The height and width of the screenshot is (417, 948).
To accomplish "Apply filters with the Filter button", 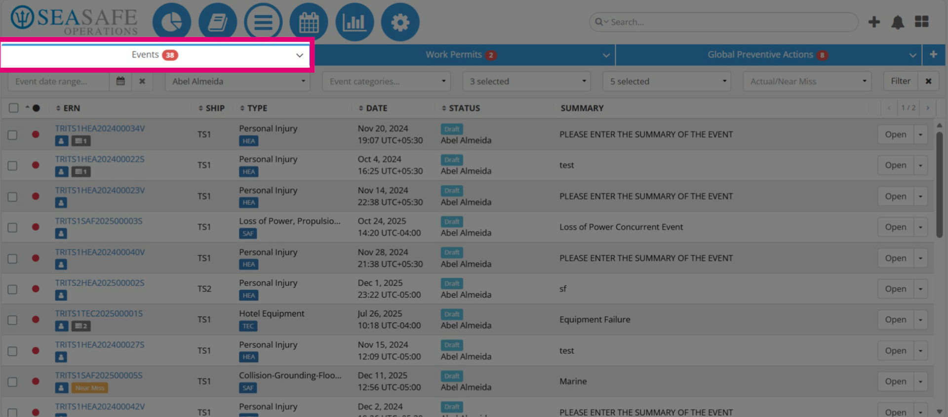I will [901, 81].
